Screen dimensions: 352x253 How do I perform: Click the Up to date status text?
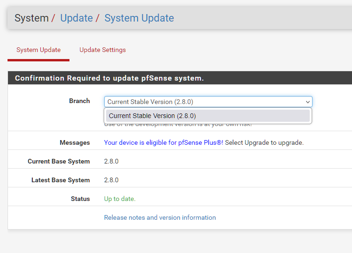(120, 199)
